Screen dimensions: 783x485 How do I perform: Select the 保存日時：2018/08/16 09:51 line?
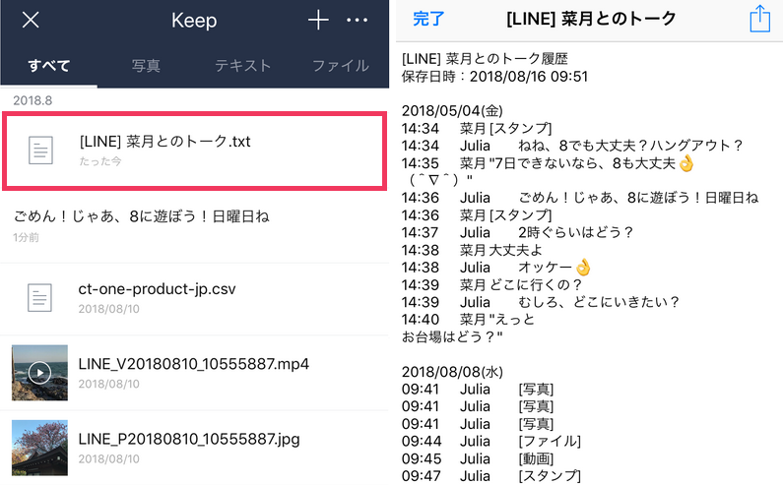pos(494,77)
